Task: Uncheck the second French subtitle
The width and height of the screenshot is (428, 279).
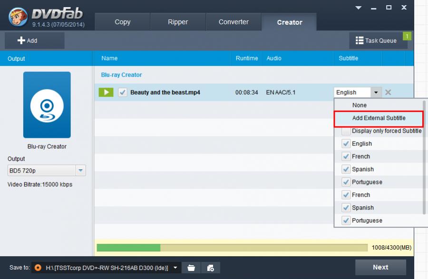Action: (346, 195)
